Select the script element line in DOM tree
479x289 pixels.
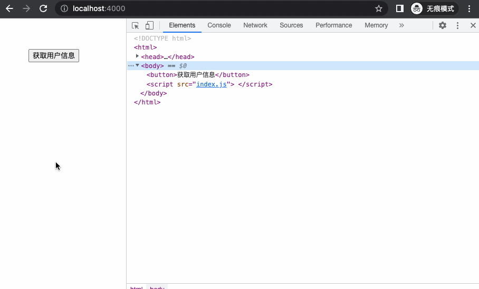[x=209, y=84]
